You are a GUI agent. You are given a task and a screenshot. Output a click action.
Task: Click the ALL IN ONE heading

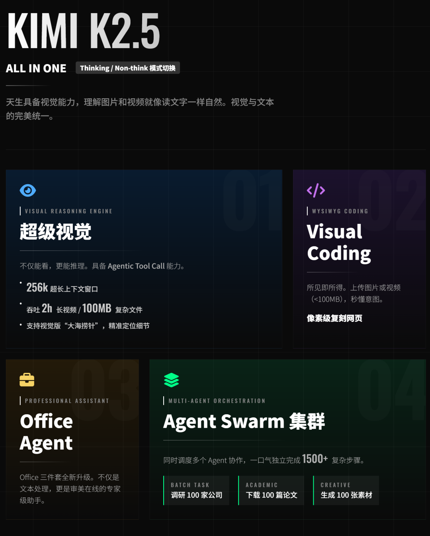(36, 68)
